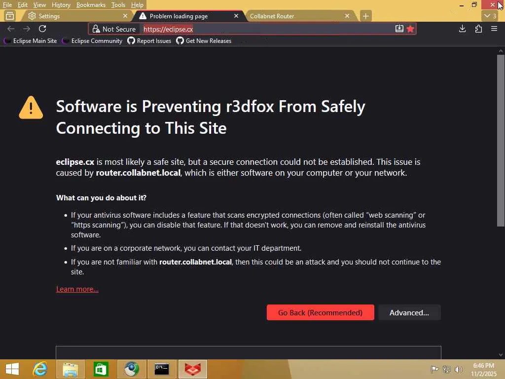505x379 pixels.
Task: Open a new tab with plus button
Action: tap(365, 16)
